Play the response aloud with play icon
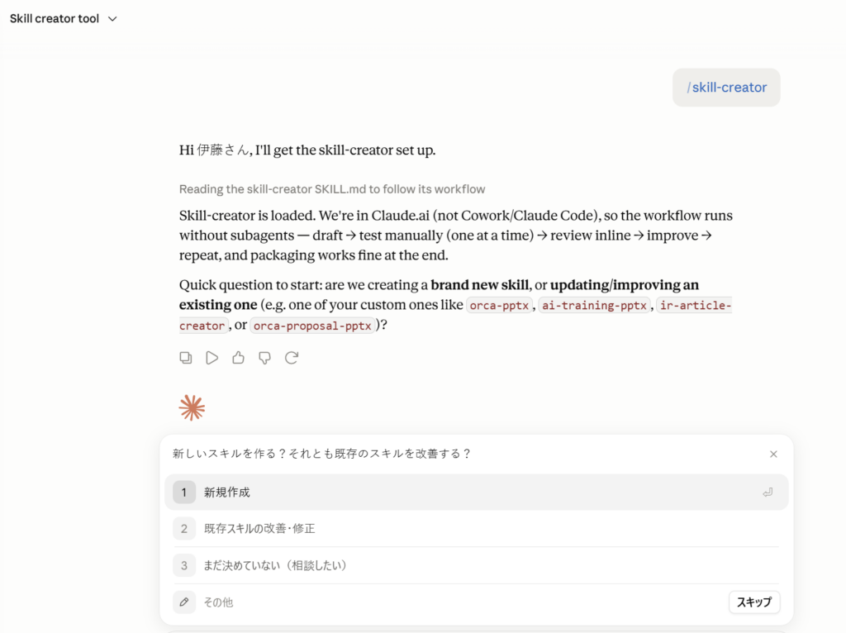This screenshot has height=633, width=846. click(x=212, y=358)
